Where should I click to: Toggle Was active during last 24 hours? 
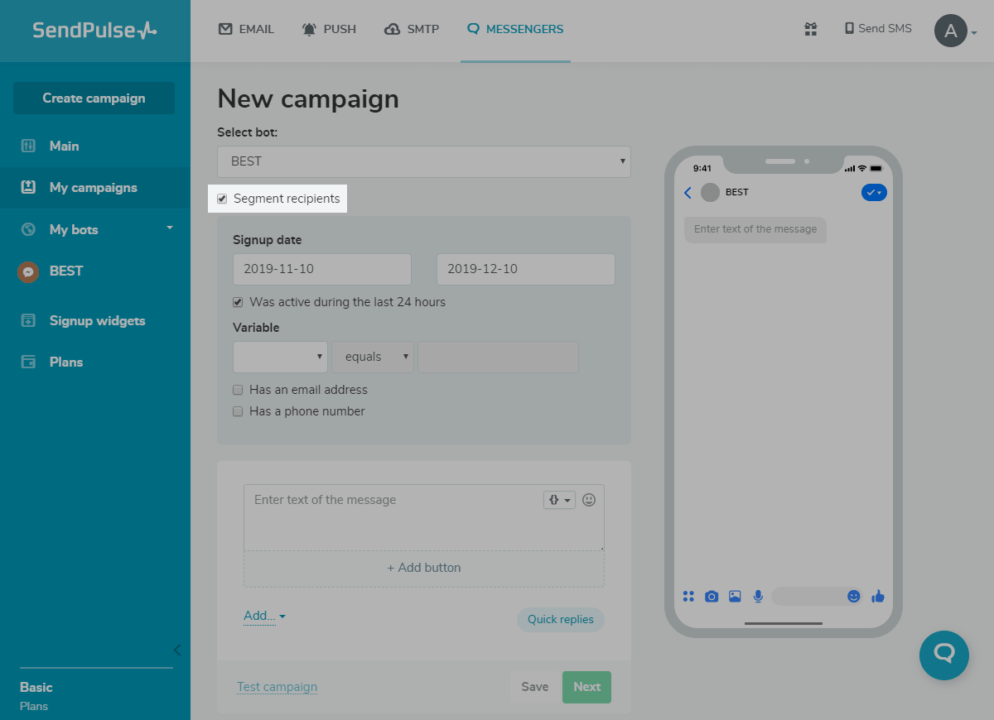[238, 302]
